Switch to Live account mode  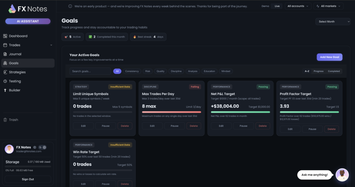click(x=277, y=6)
